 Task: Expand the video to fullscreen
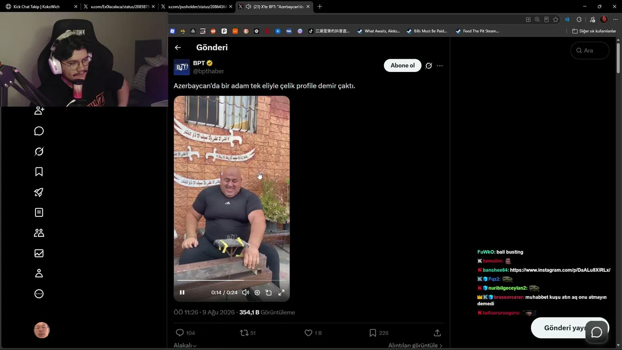click(281, 293)
